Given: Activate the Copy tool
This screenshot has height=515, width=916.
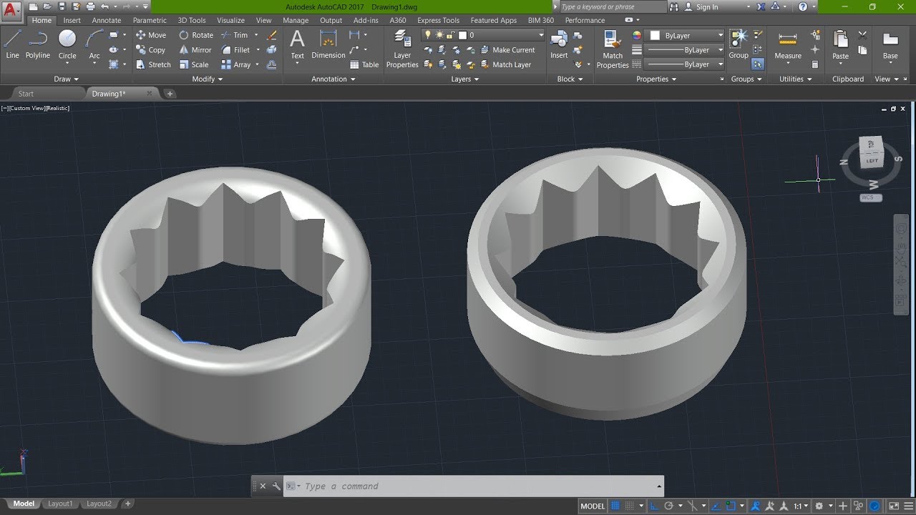Looking at the screenshot, I should coord(151,50).
